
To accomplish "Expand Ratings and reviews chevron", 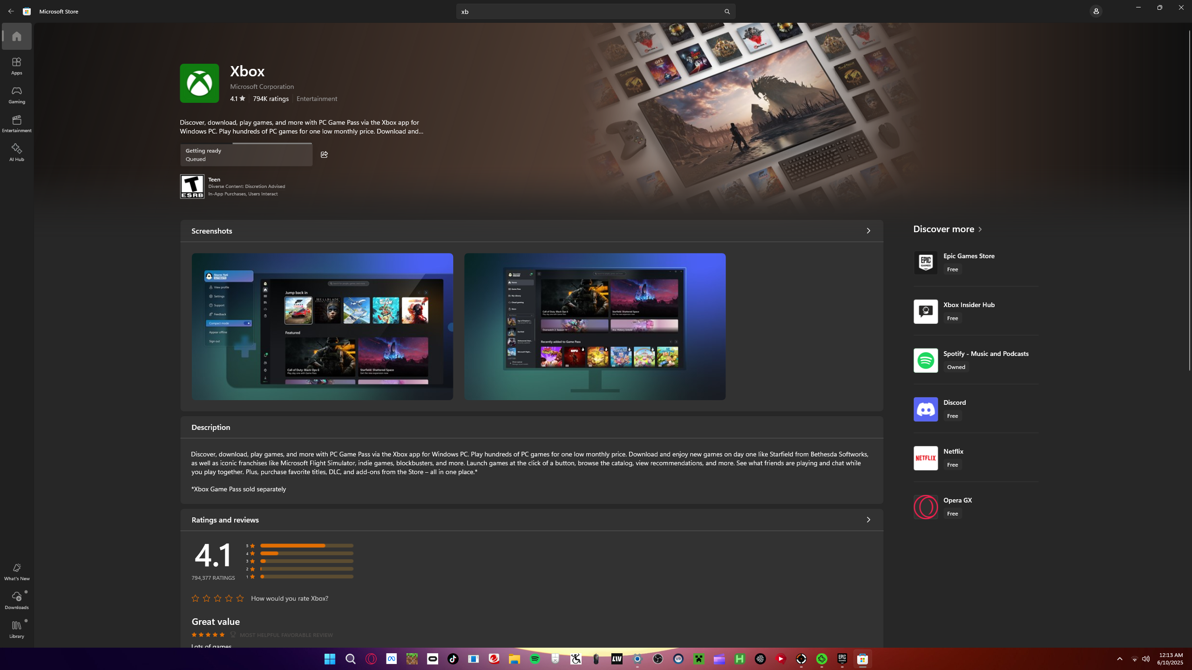I will [868, 520].
